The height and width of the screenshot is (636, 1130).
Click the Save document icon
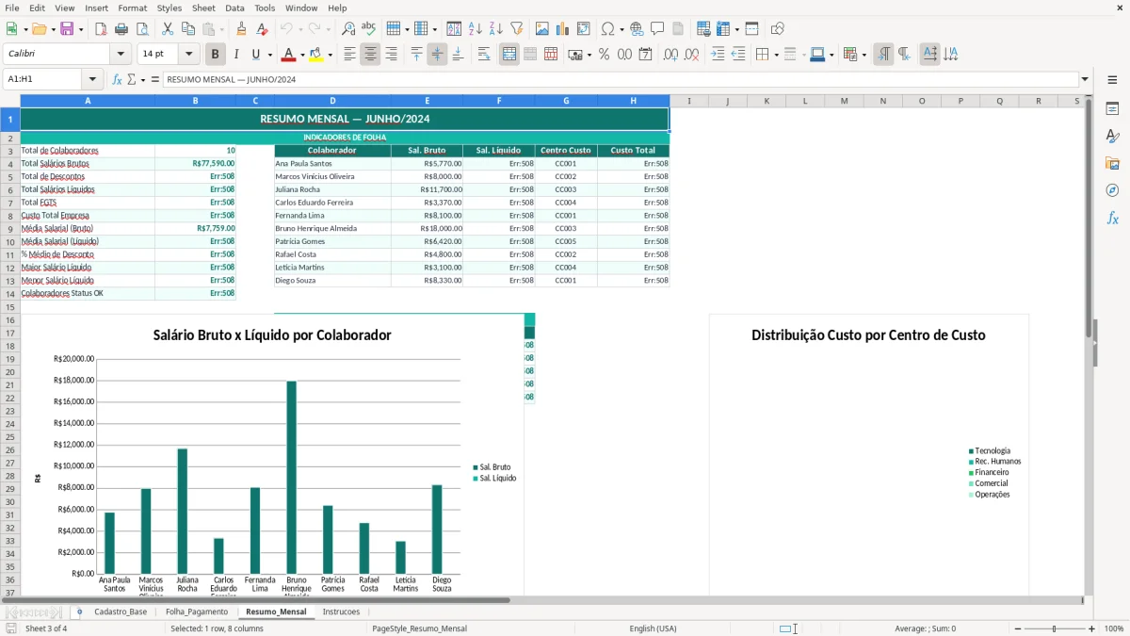coord(67,29)
